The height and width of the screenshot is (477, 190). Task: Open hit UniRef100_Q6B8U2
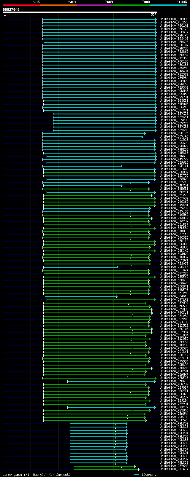(x=174, y=173)
